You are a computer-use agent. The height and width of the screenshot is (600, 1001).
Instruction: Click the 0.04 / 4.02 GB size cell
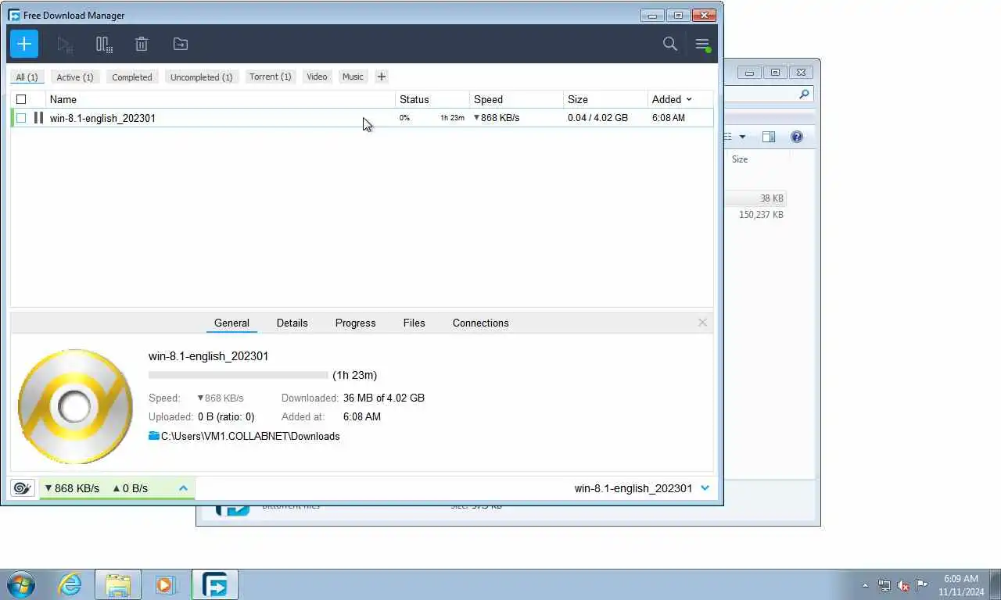[597, 118]
